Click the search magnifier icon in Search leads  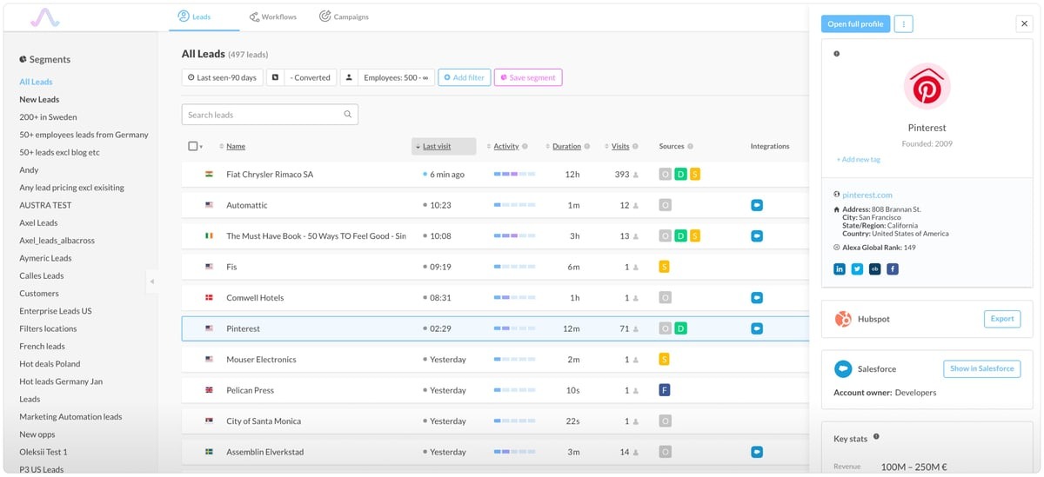point(348,115)
